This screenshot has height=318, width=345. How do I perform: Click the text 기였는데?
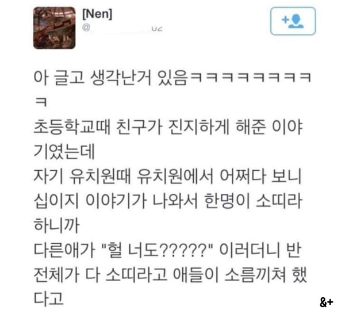[64, 152]
